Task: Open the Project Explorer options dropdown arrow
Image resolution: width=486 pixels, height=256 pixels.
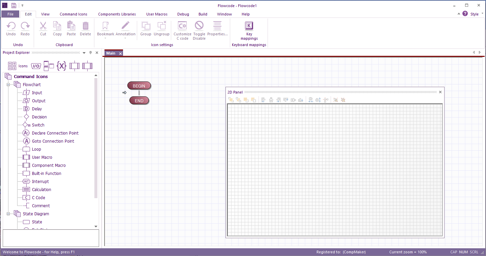Action: pos(84,53)
